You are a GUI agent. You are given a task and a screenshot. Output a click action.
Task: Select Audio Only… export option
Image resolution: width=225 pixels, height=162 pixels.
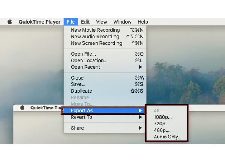point(167,137)
